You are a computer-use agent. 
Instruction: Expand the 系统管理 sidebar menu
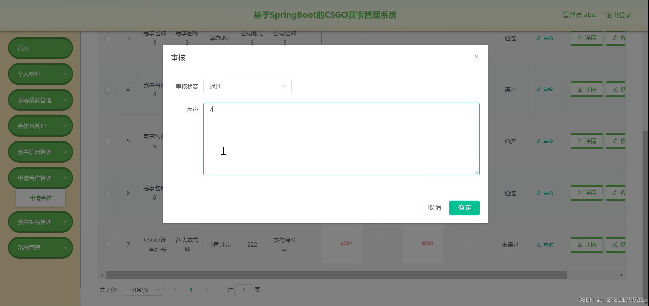[41, 247]
